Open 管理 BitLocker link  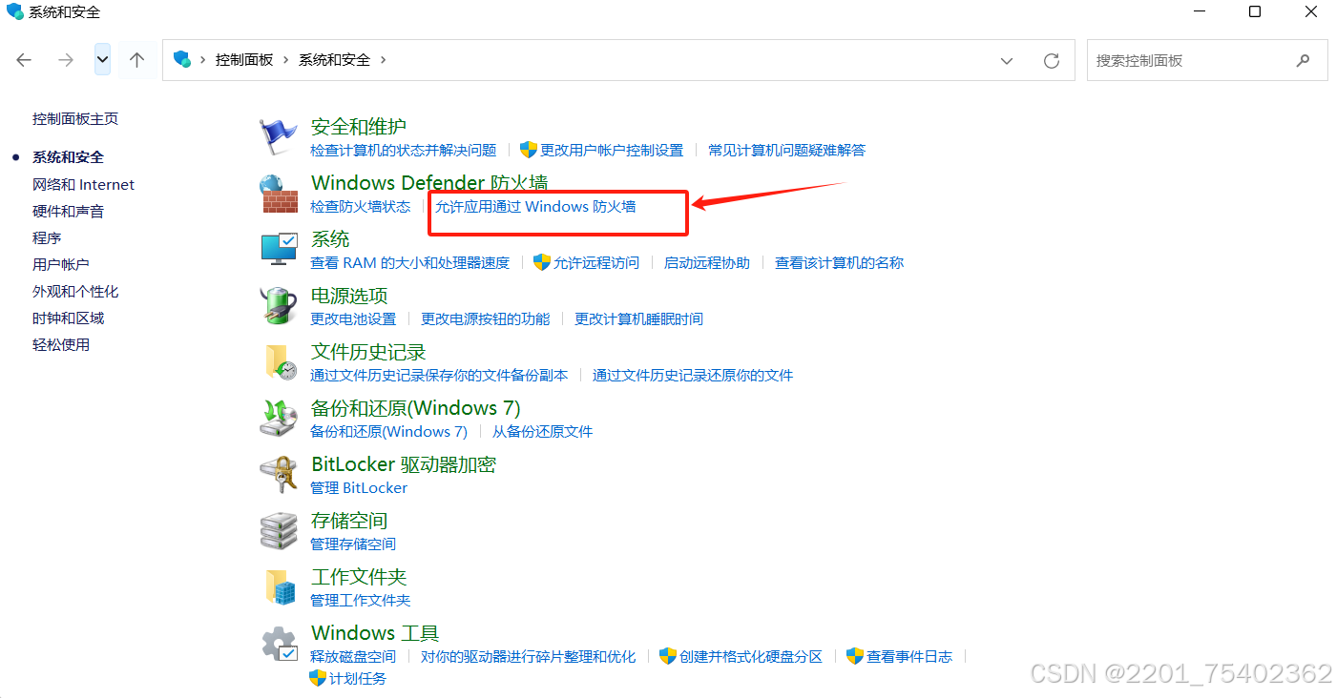tap(359, 487)
